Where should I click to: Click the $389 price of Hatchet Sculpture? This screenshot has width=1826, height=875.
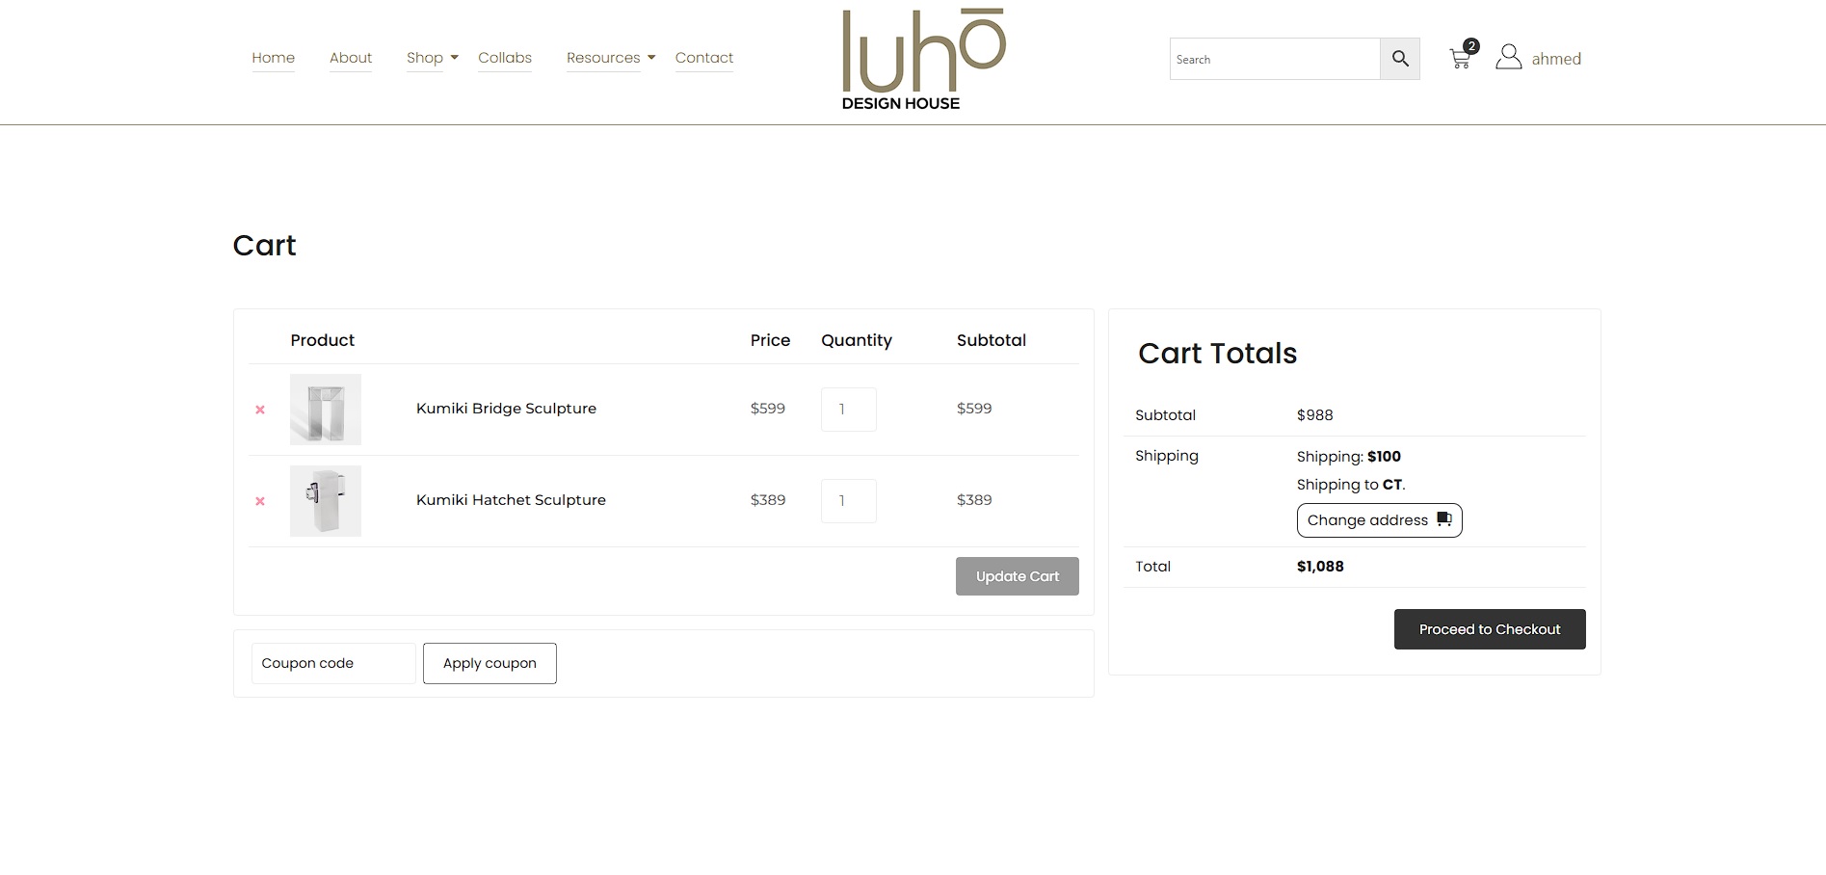point(768,500)
